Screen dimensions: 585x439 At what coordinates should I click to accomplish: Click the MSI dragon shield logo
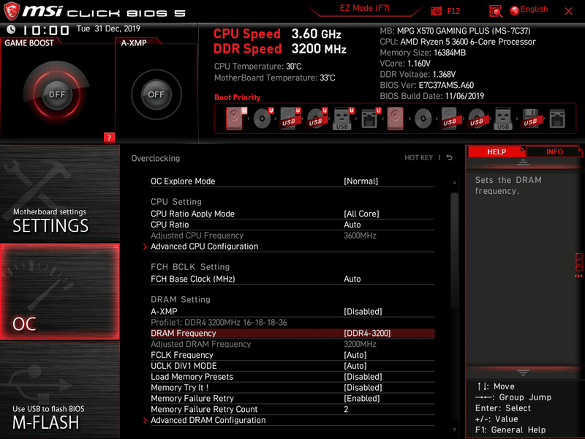pyautogui.click(x=11, y=11)
